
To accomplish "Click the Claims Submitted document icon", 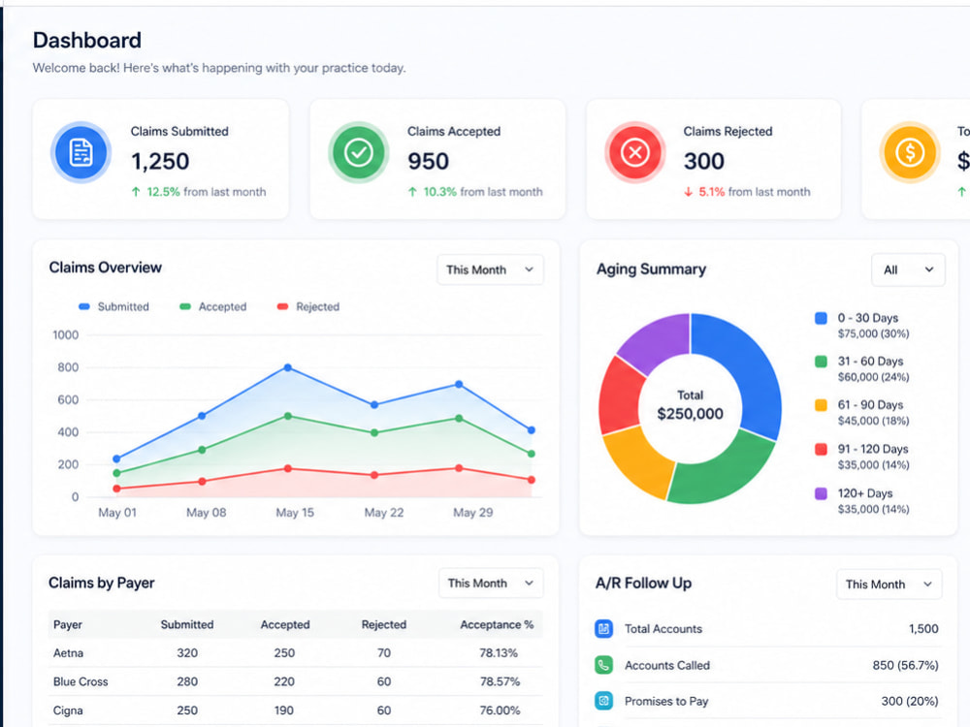I will 81,152.
